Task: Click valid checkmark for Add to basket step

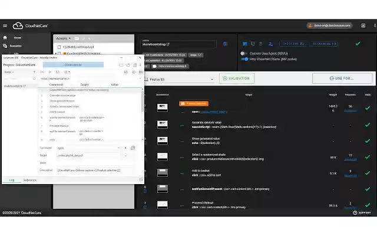Action: (368, 173)
